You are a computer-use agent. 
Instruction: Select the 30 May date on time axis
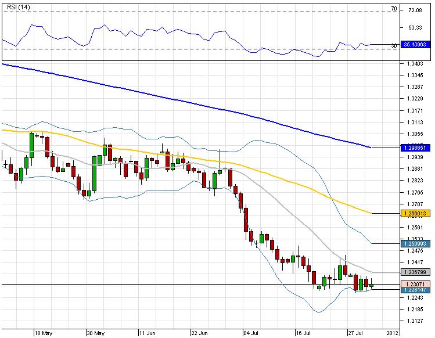pos(95,334)
